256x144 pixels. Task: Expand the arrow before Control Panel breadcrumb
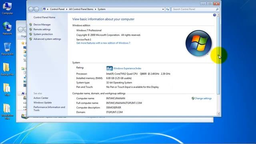(48, 9)
